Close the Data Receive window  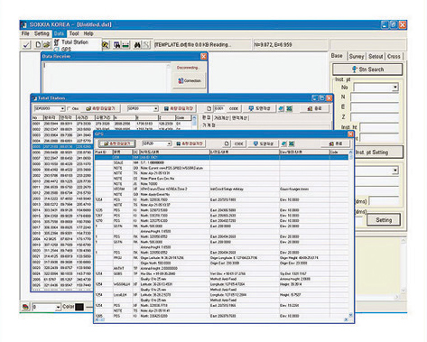[204, 56]
